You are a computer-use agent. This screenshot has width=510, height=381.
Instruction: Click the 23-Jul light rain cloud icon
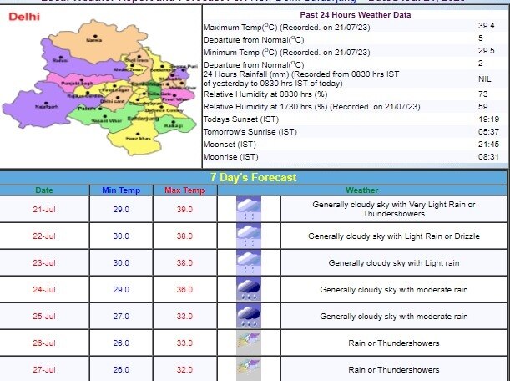click(x=249, y=263)
